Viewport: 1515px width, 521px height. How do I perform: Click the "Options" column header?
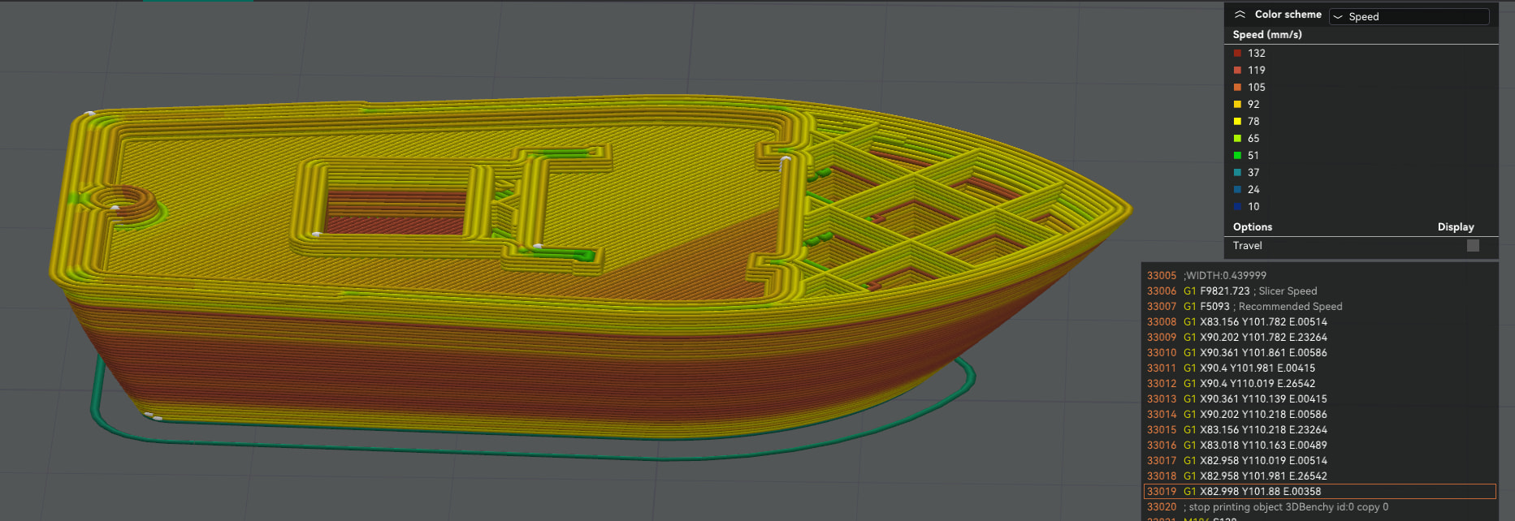point(1253,227)
